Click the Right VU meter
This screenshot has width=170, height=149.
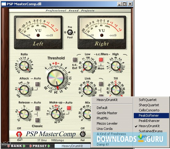102,32
